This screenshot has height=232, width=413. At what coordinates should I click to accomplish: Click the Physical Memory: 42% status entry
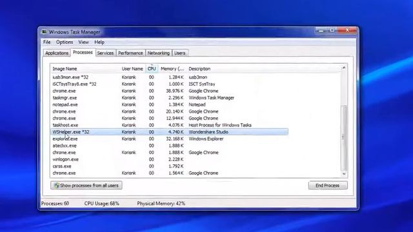point(161,204)
